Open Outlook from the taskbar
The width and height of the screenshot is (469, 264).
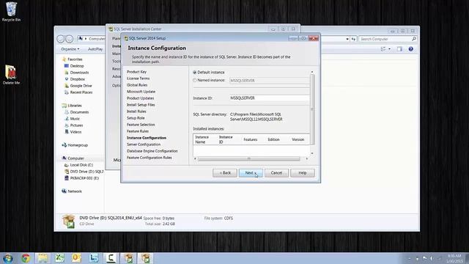pyautogui.click(x=76, y=258)
